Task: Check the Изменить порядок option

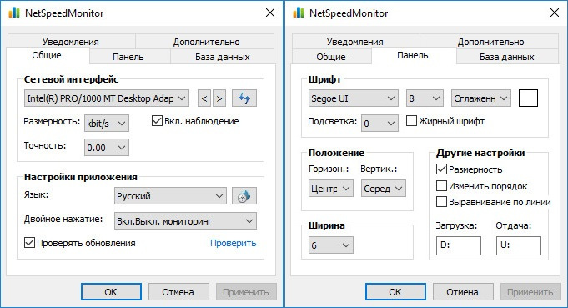Action: 441,186
